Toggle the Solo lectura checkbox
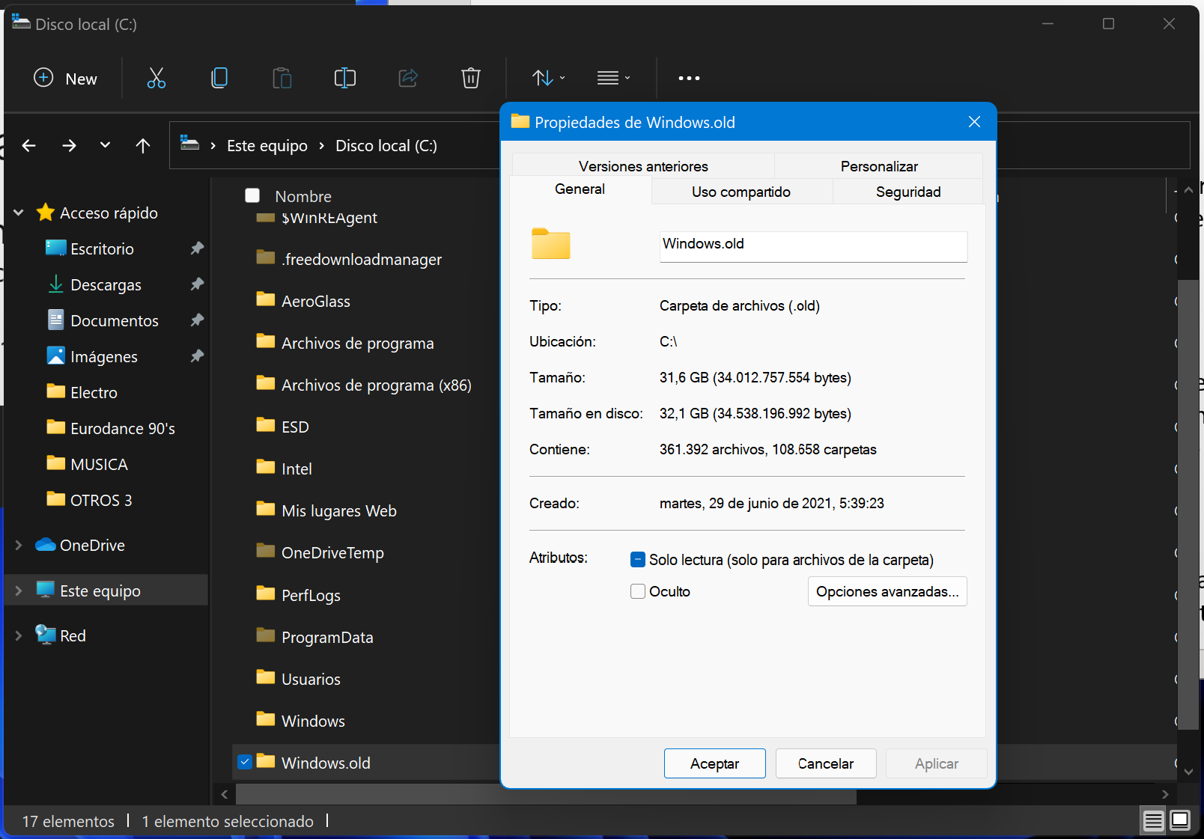The height and width of the screenshot is (839, 1204). coord(638,560)
